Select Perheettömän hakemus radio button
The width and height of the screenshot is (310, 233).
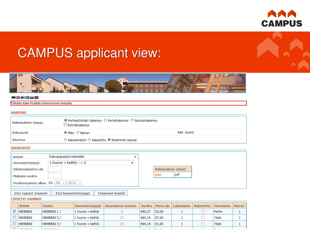click(65, 120)
